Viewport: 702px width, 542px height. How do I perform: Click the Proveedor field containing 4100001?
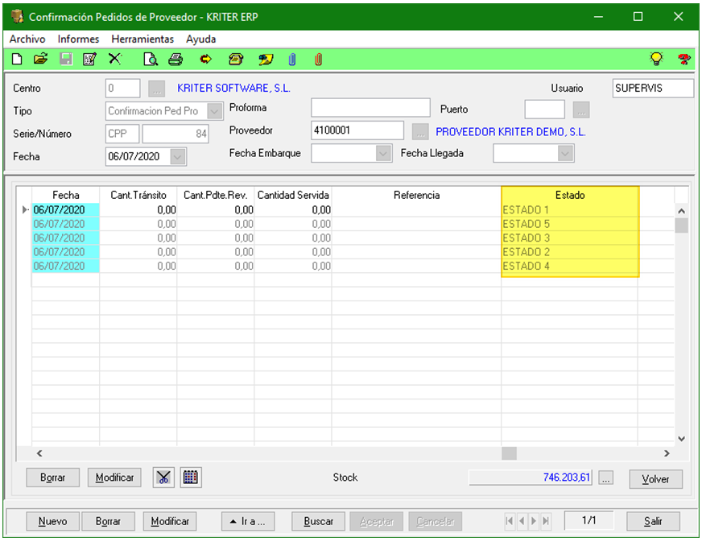pos(357,130)
